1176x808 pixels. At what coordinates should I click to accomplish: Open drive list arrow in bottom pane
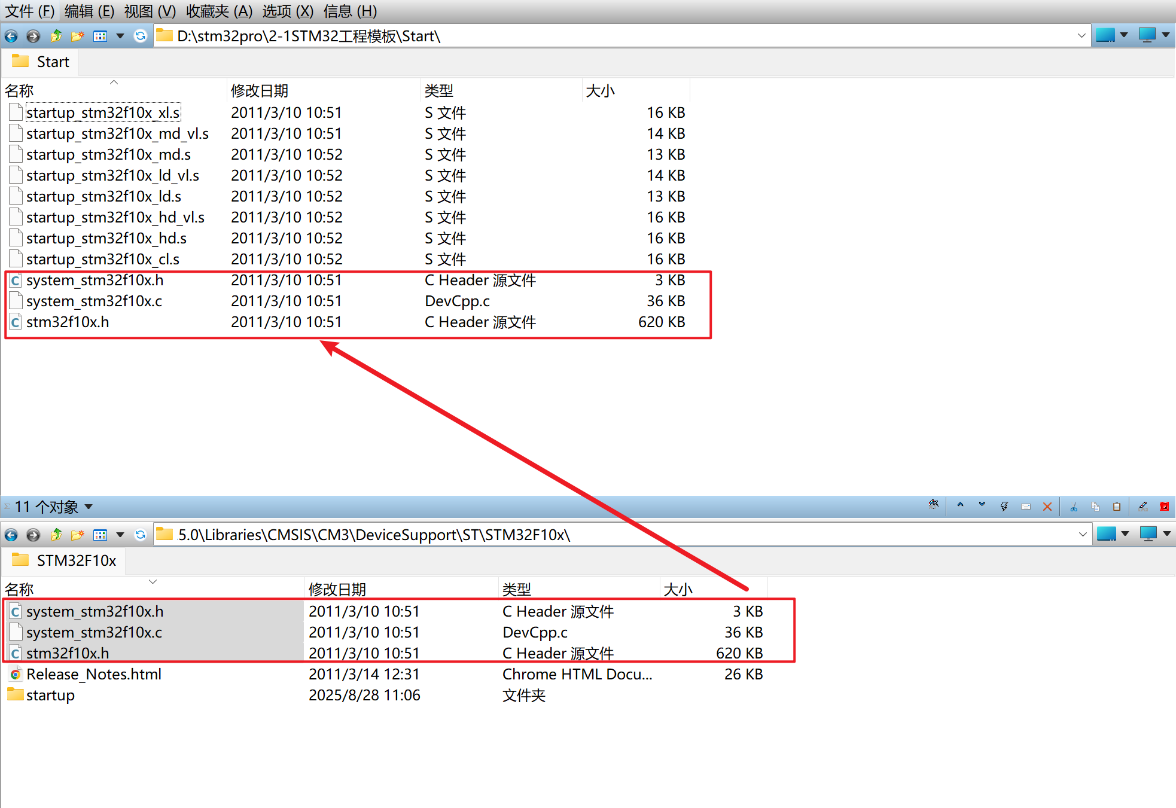coord(1125,533)
